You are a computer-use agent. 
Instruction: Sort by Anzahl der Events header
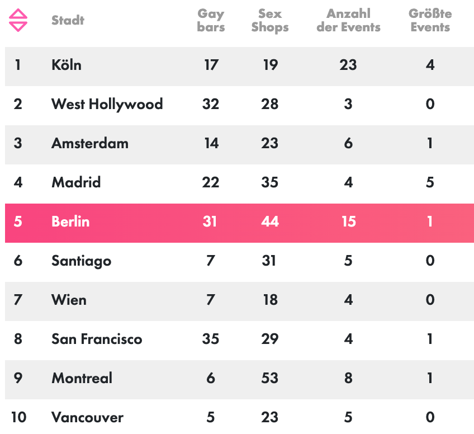[x=348, y=21]
